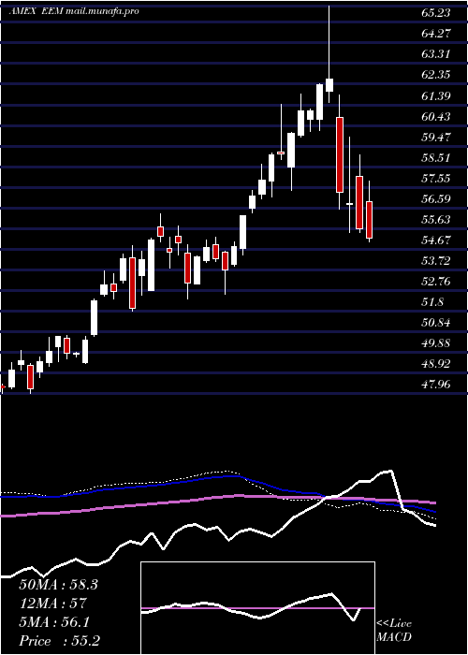Click the 60.43 price axis label
This screenshot has height=655, width=468.
click(436, 116)
